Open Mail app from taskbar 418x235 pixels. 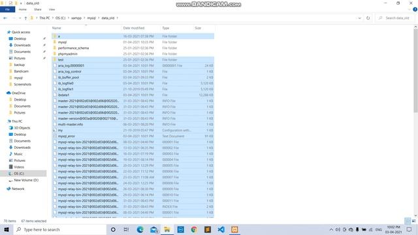154,229
